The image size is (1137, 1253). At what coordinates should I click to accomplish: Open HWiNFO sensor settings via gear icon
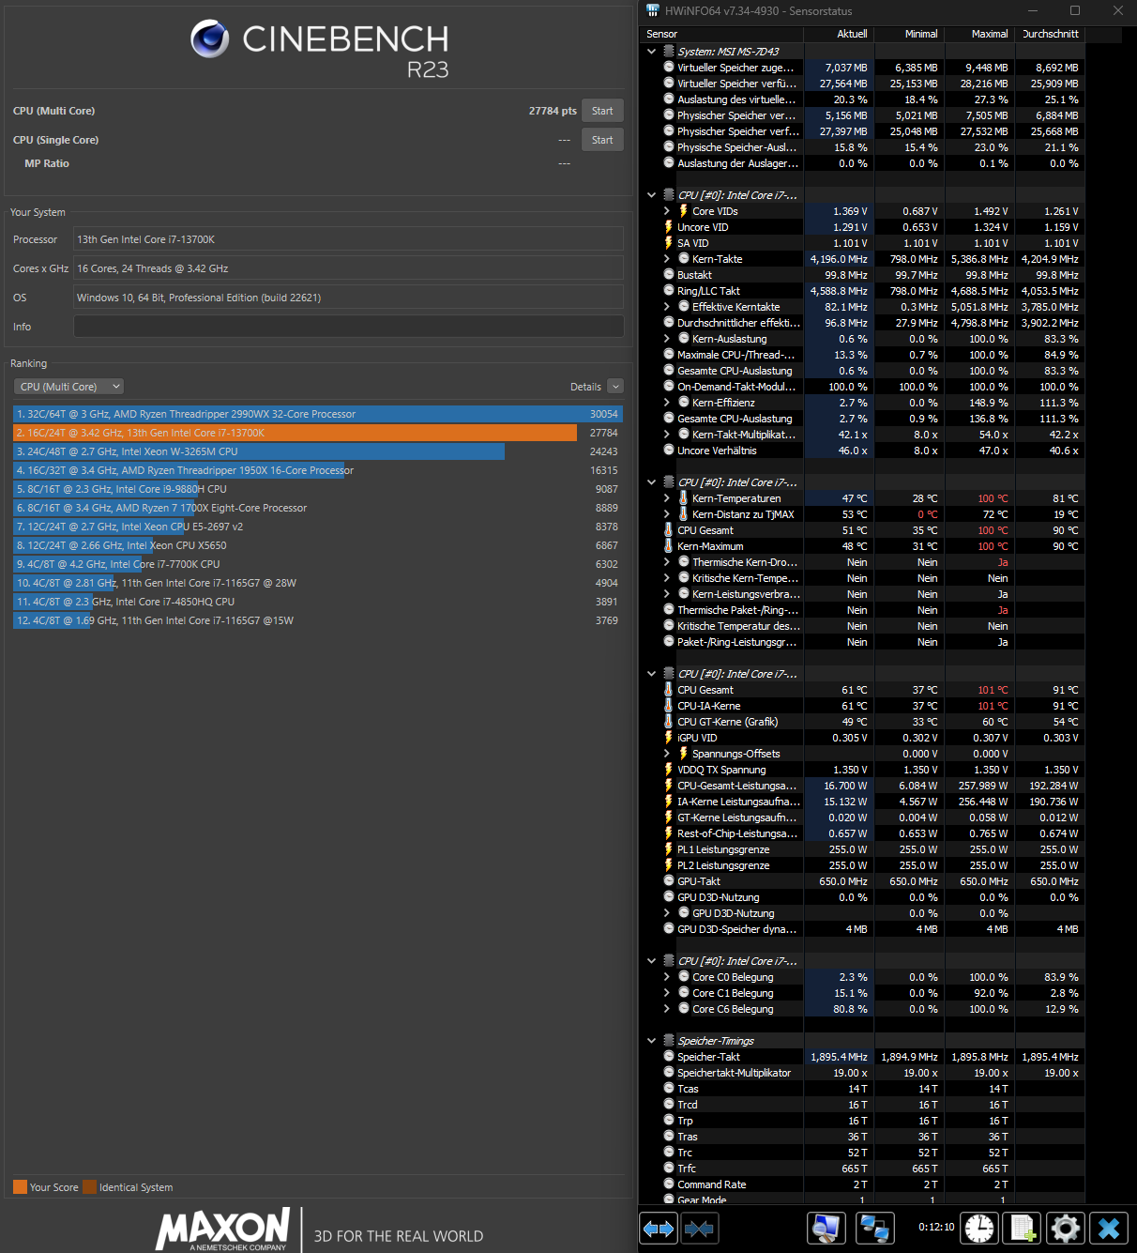pos(1065,1228)
